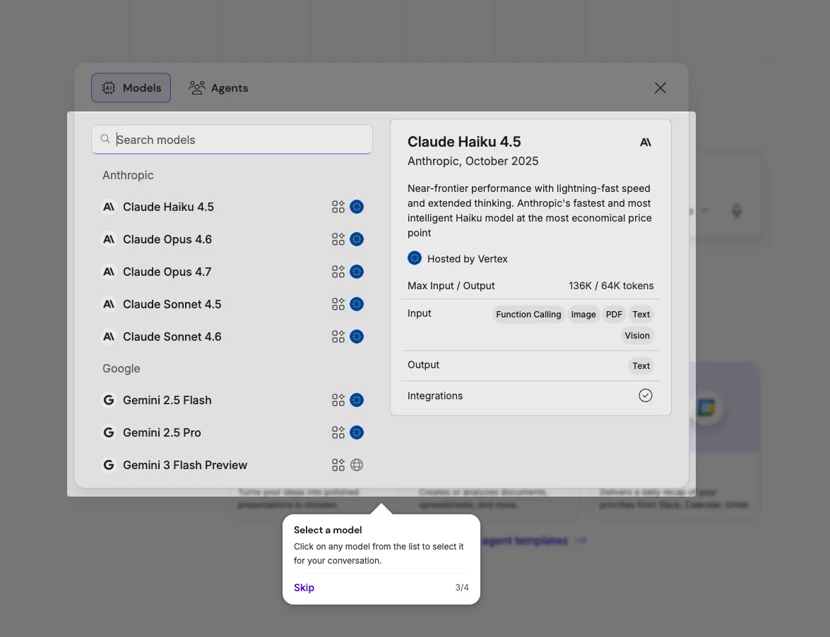Viewport: 830px width, 637px height.
Task: Click the Google icon next to Gemini 2.5 Pro
Action: pos(109,432)
